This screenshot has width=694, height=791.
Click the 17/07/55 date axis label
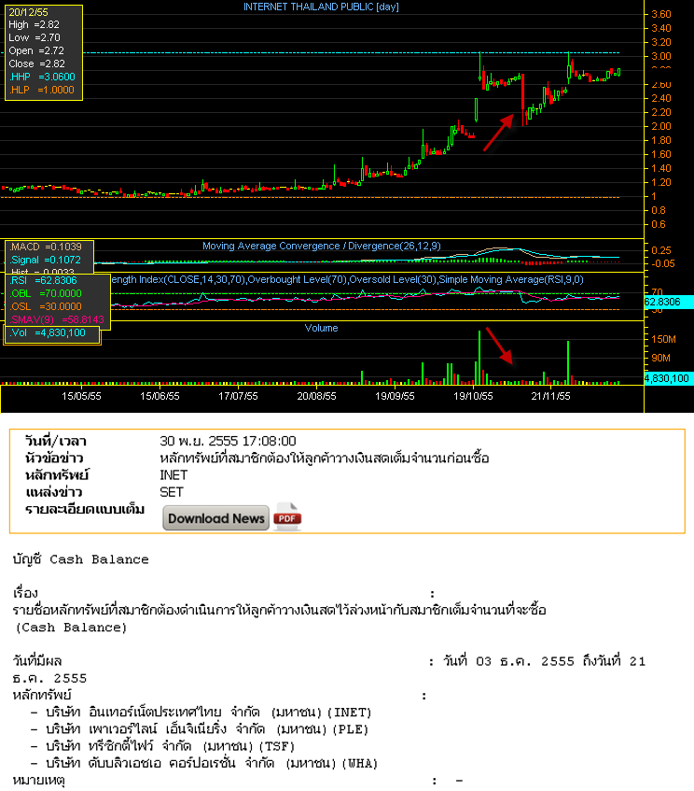[238, 396]
